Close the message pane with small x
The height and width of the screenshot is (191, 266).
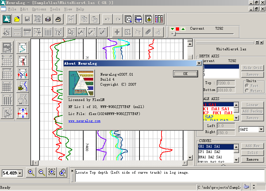[x=72, y=171]
